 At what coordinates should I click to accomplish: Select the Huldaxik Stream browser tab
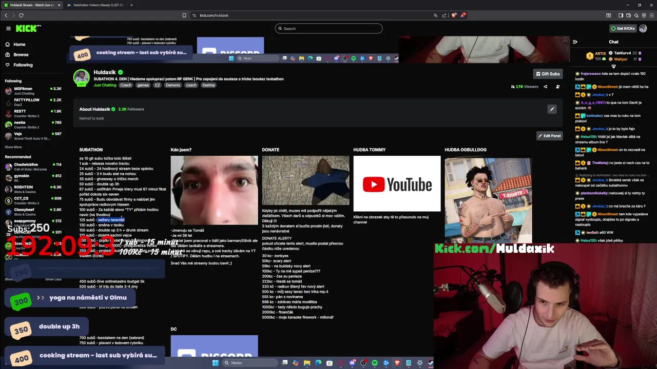(x=32, y=5)
